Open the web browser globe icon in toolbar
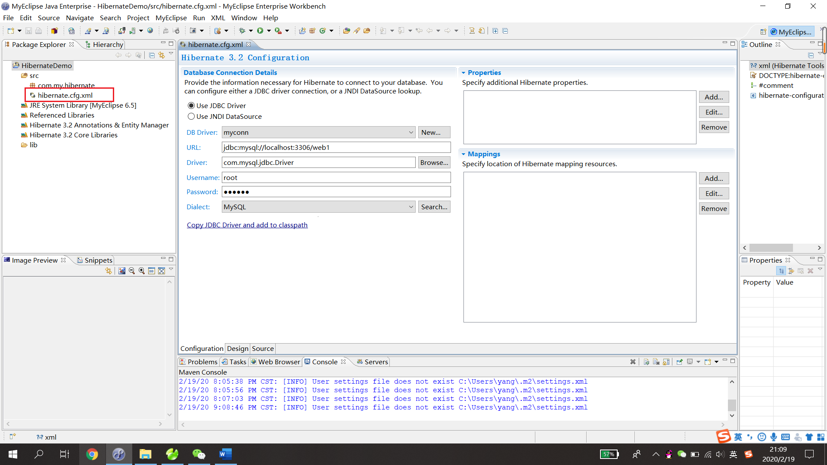Screen dimensions: 827x465 coord(150,31)
